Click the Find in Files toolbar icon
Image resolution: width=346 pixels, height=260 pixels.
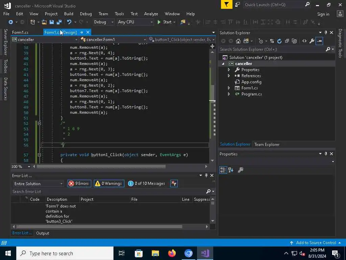click(x=183, y=22)
